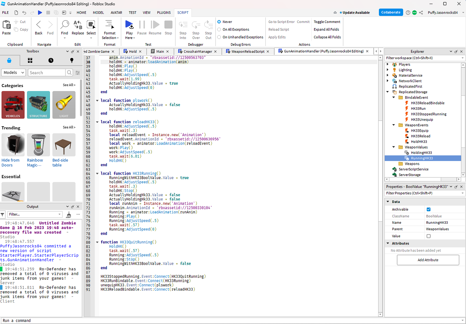Screen dimensions: 466x324
Task: Collapse the ReplicatedStorage tree node
Action: [388, 92]
